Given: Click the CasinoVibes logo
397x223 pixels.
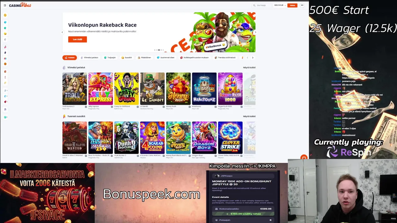Looking at the screenshot, I should pos(20,5).
